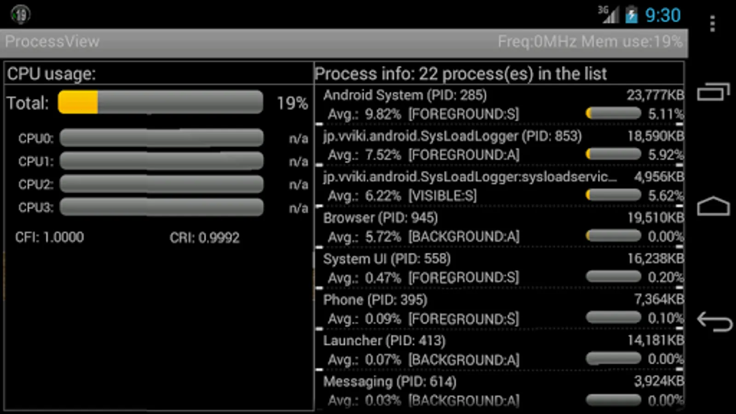736x414 pixels.
Task: Tap the Phone 0.10% usage bar
Action: click(613, 317)
